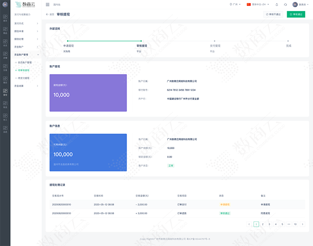Image resolution: width=313 pixels, height=246 pixels.
Task: Open the 交易 transactions section icon
Action: click(5, 67)
